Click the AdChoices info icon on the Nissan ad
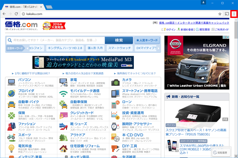 click(224, 37)
